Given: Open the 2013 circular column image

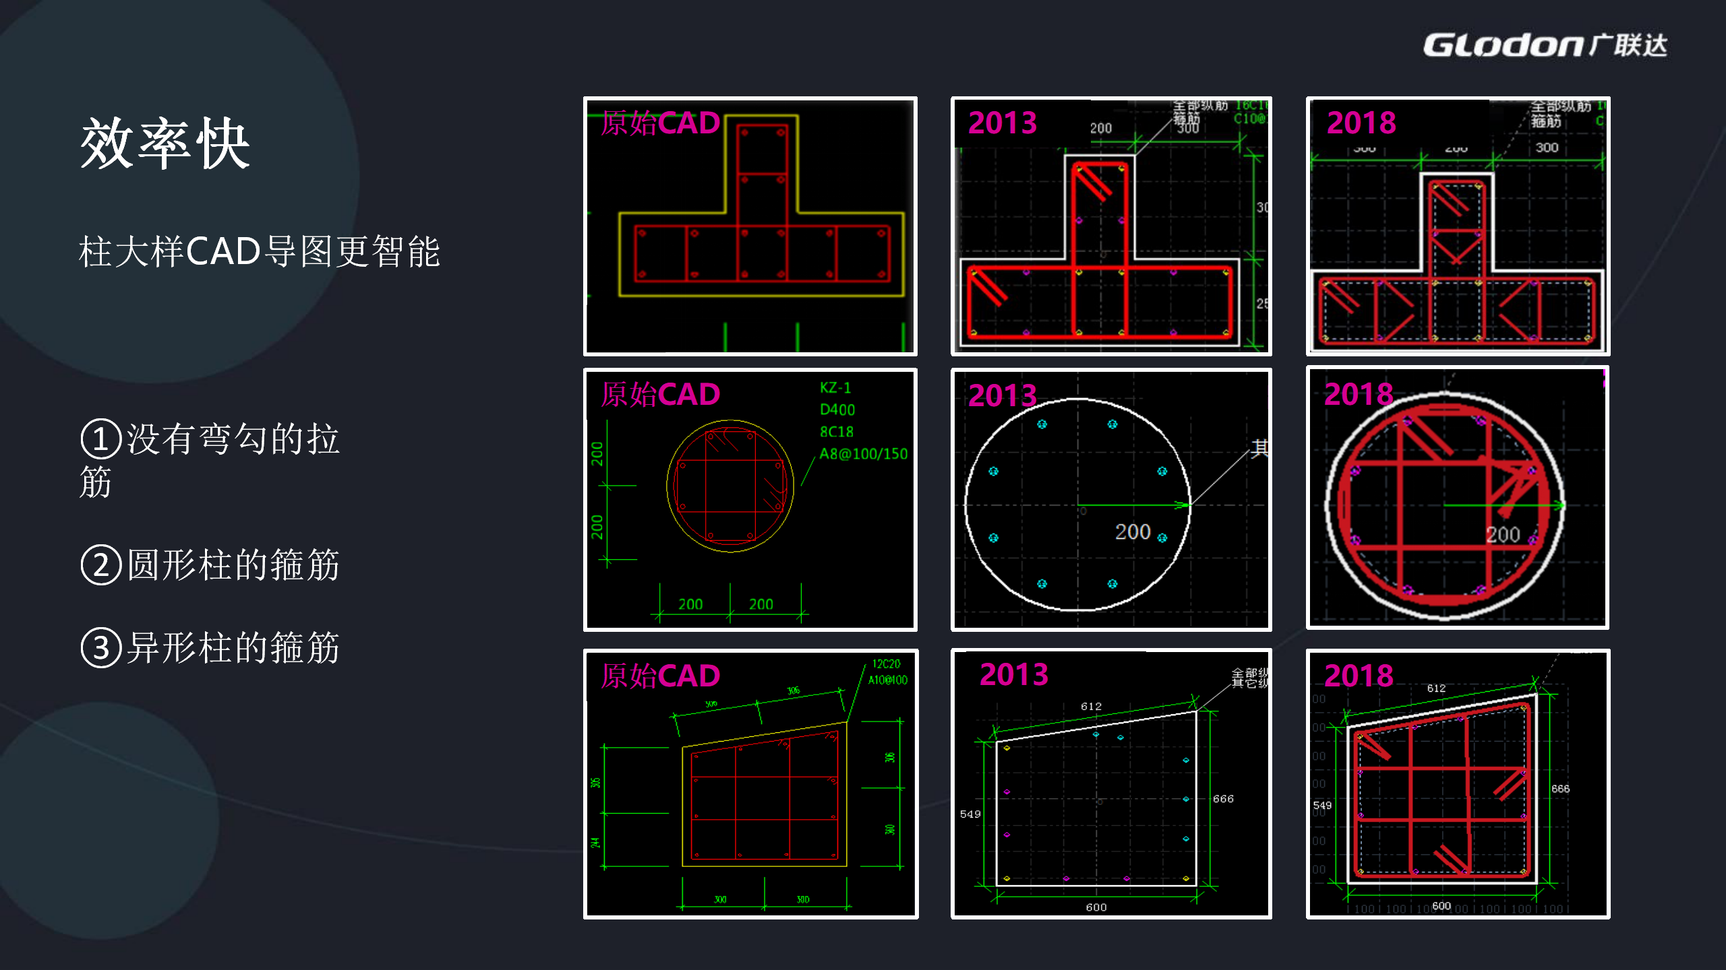Looking at the screenshot, I should (x=1111, y=500).
